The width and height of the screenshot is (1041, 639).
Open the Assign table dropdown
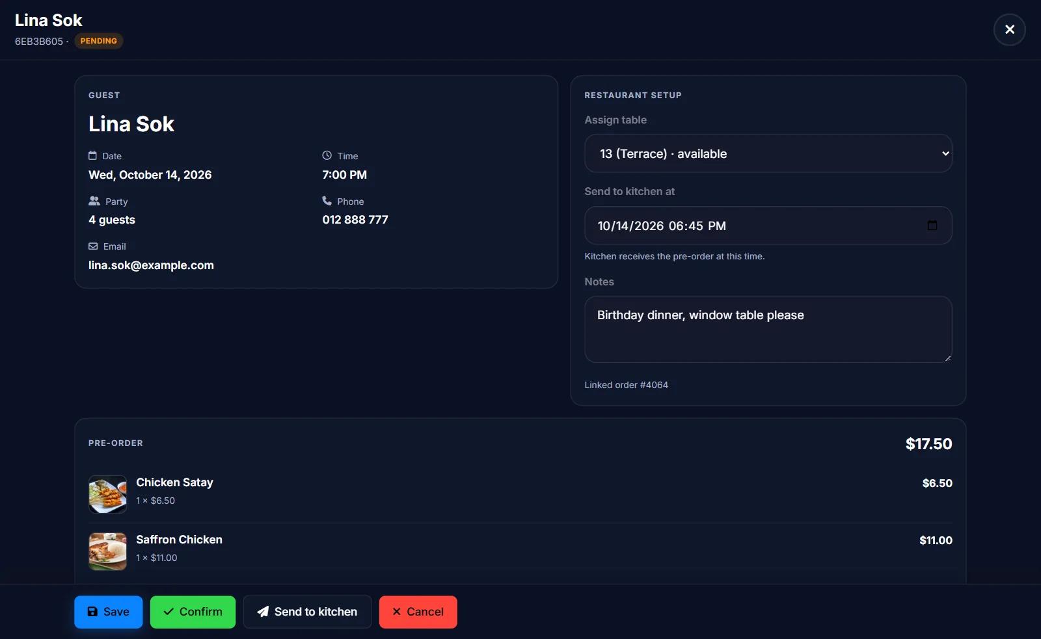[x=768, y=153]
